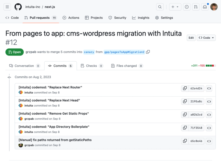Open the GitHub global navigation hamburger menu

tap(7, 7)
